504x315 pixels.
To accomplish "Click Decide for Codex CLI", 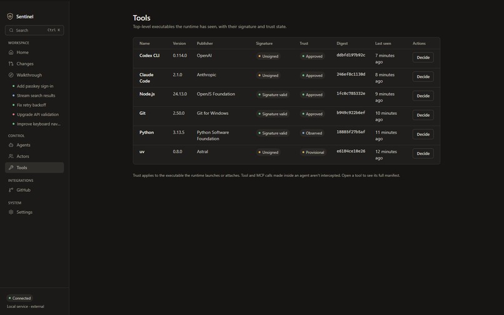I will [x=423, y=57].
